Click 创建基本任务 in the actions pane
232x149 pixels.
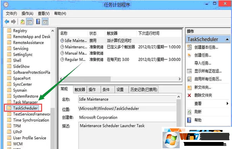click(x=206, y=47)
